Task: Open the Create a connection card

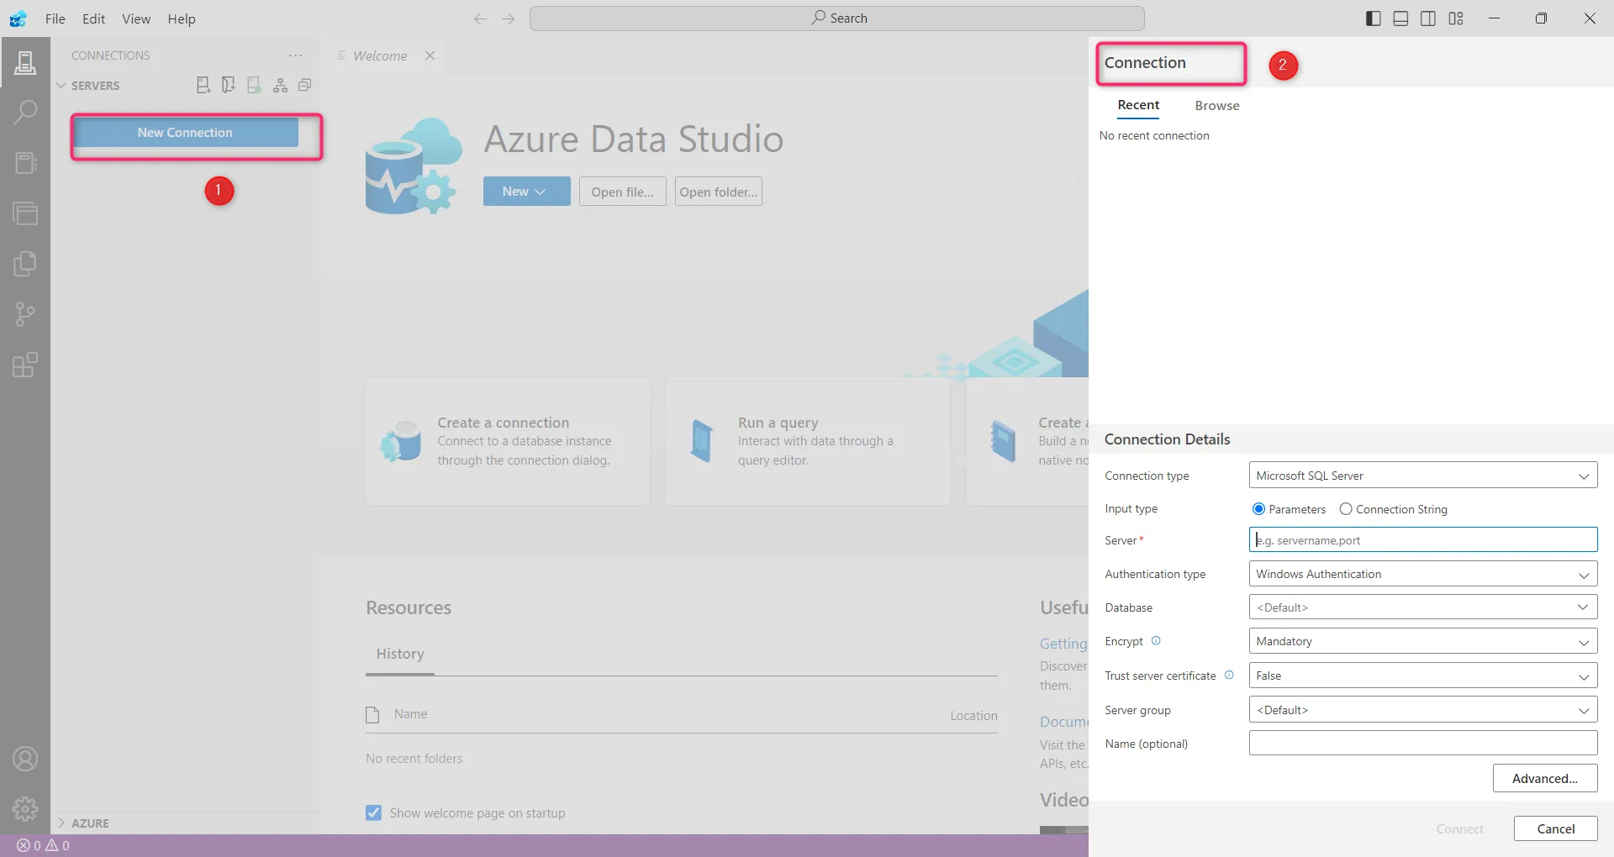Action: pyautogui.click(x=507, y=441)
